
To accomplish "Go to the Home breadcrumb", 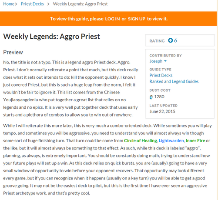I will [9, 4].
